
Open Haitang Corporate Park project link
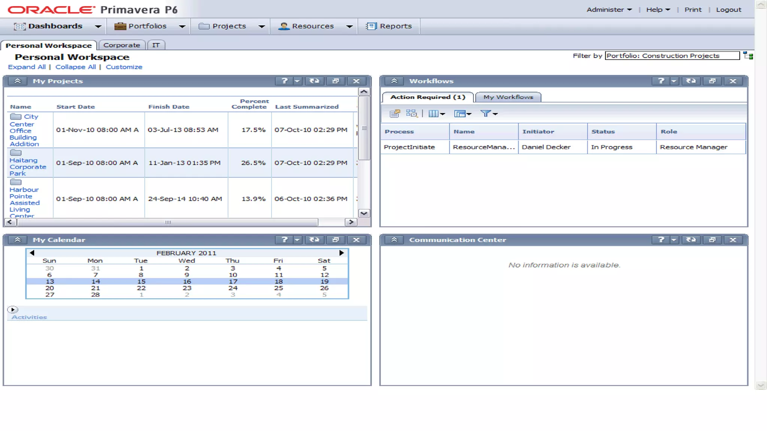click(28, 166)
